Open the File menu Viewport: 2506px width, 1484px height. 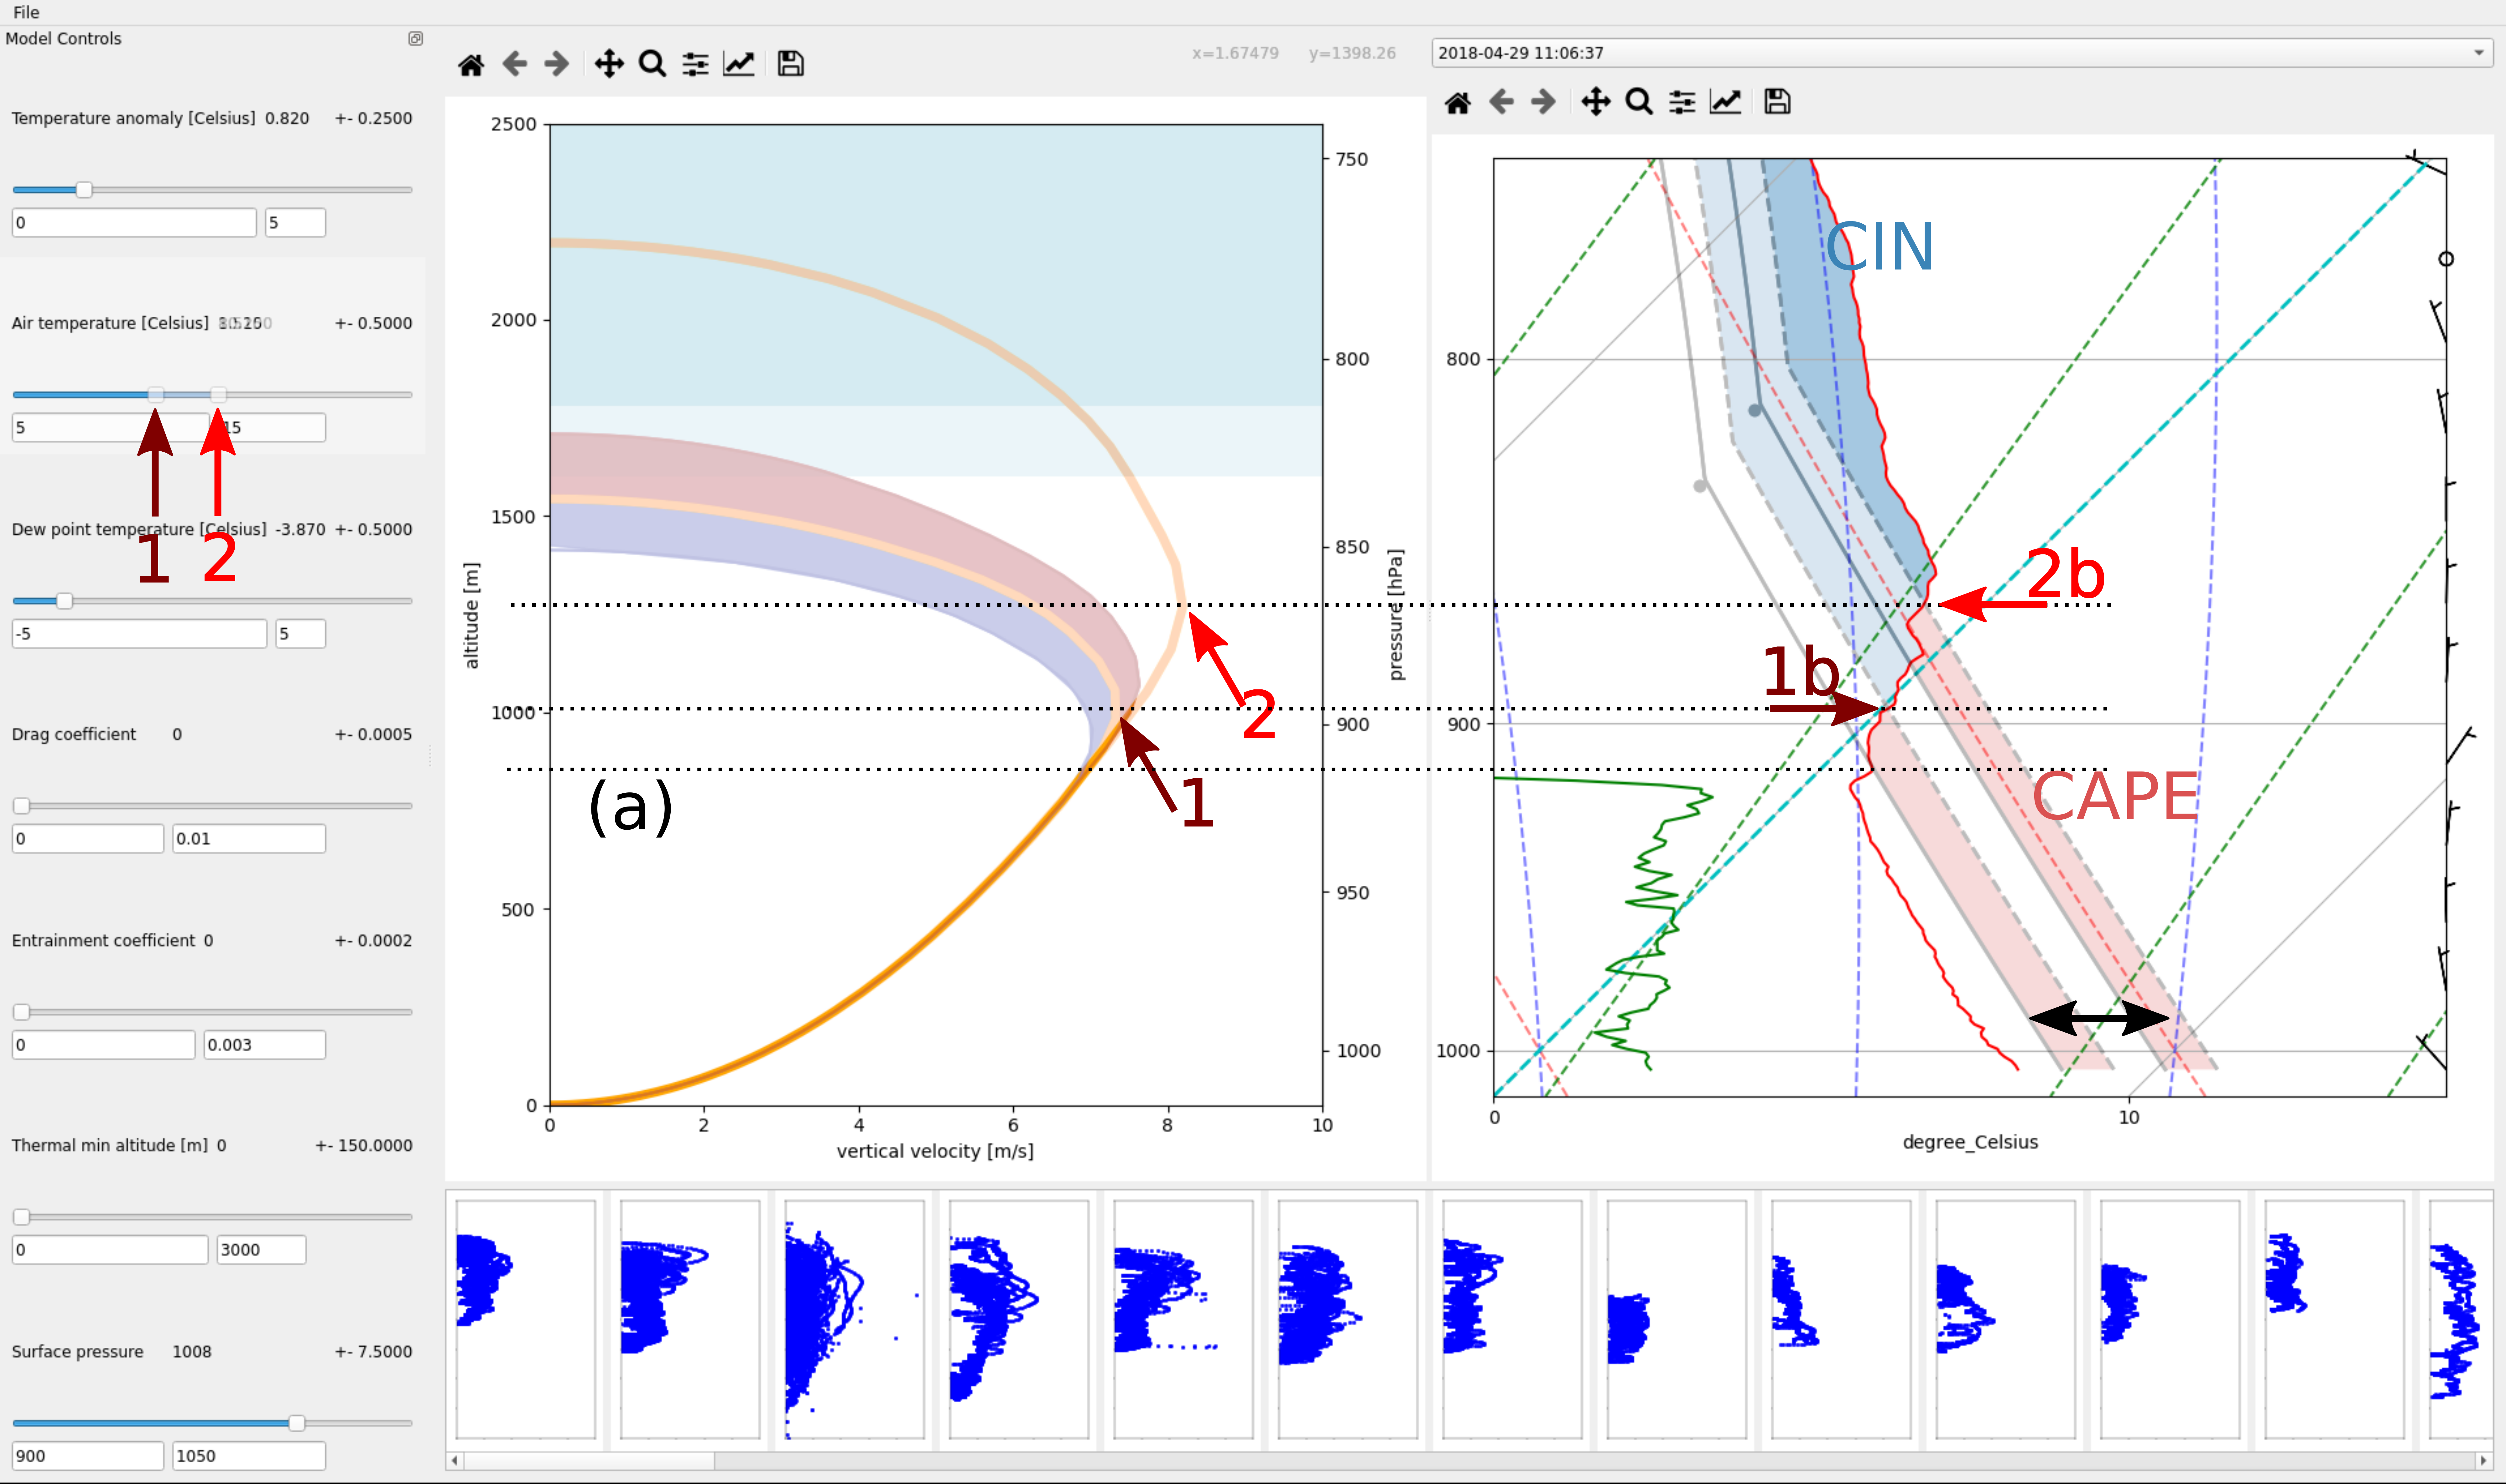[26, 12]
